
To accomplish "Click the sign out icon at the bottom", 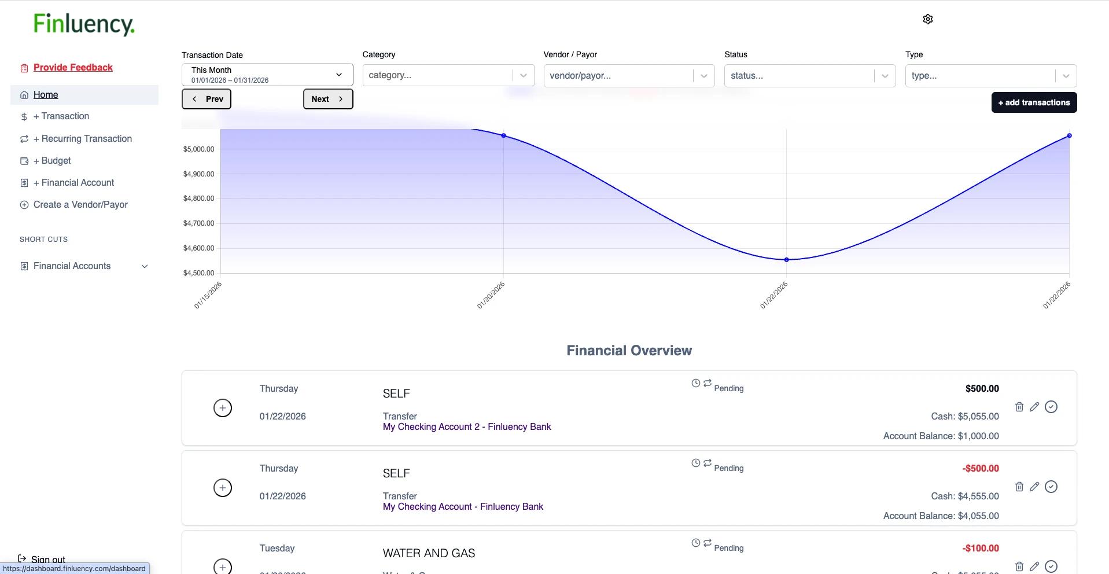I will [x=23, y=558].
